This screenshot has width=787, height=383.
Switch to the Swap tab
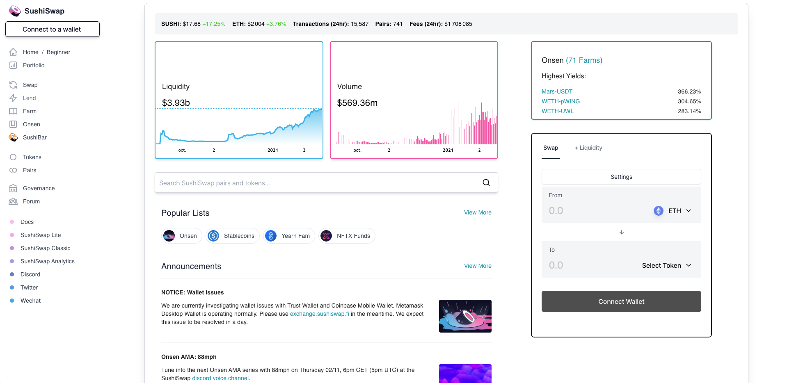(551, 148)
